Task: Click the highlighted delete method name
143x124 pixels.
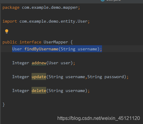Action: click(39, 91)
